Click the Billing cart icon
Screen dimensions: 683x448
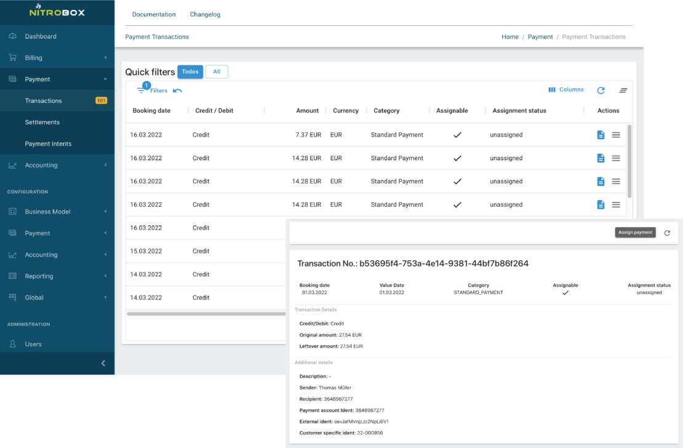pyautogui.click(x=13, y=57)
